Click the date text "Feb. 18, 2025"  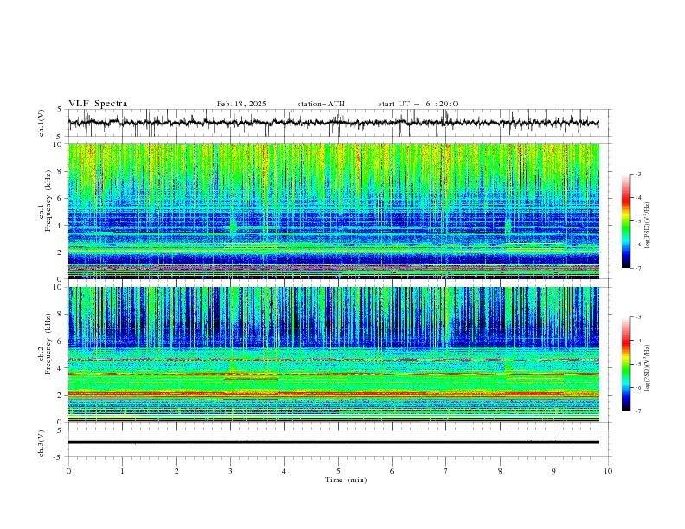point(241,104)
